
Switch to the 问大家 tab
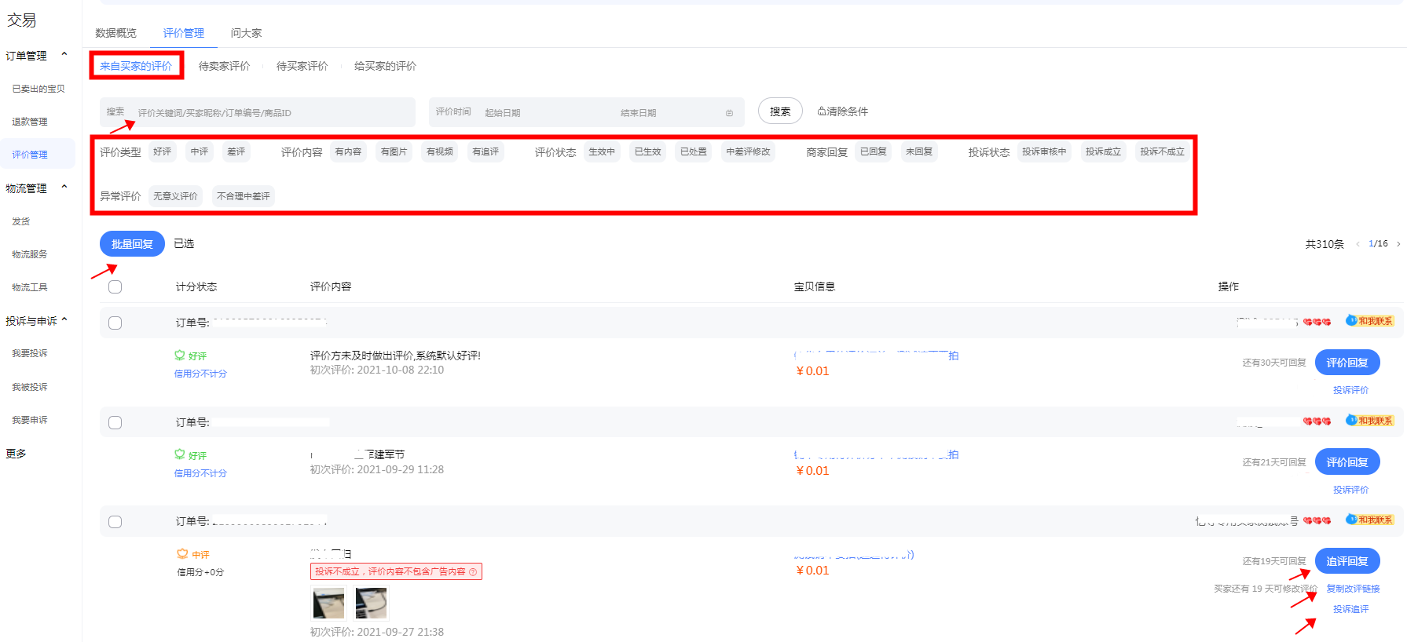[x=246, y=33]
